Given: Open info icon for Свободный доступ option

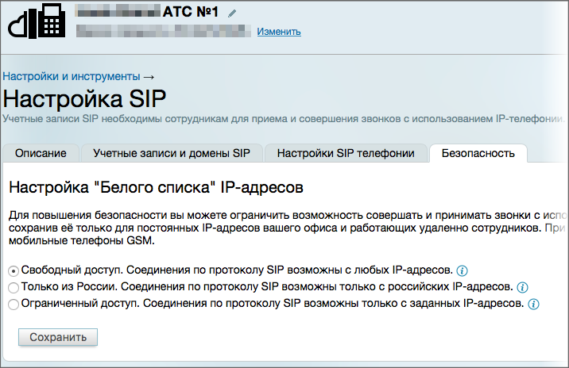Looking at the screenshot, I should pos(462,270).
